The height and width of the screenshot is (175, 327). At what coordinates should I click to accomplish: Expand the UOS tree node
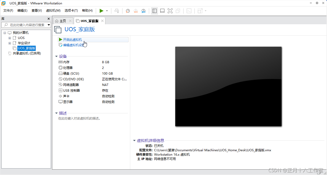10,38
